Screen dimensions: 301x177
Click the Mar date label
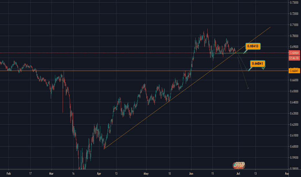click(51, 174)
